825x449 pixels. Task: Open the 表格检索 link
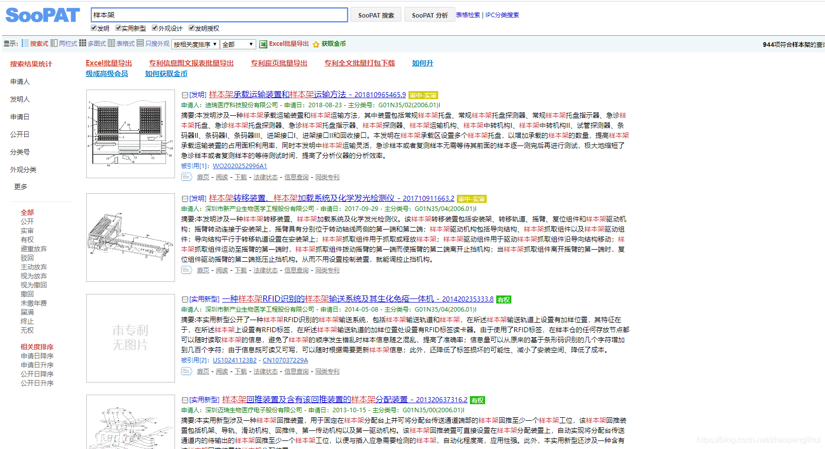coord(468,15)
